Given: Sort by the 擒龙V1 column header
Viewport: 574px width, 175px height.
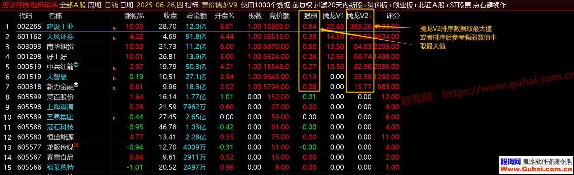Looking at the screenshot, I should (333, 16).
